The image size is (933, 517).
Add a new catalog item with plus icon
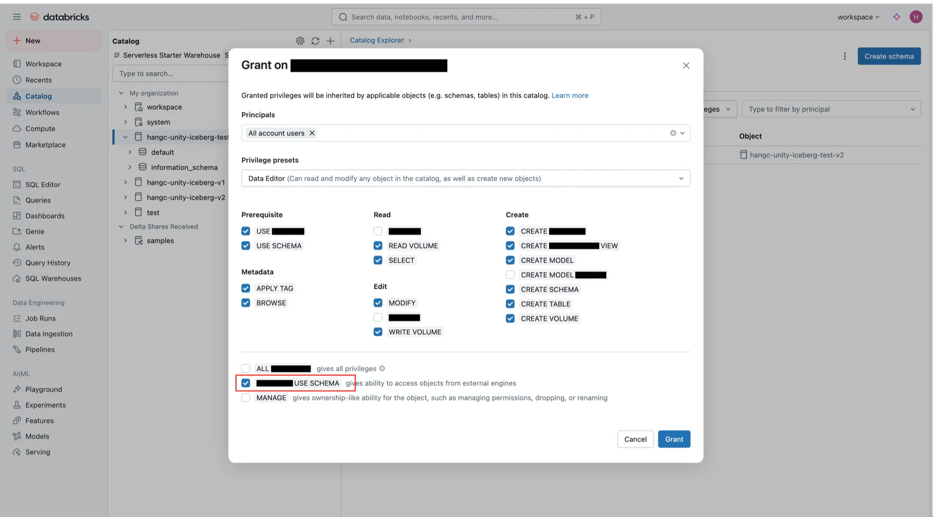pyautogui.click(x=330, y=41)
